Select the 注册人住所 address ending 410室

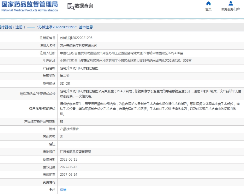pyautogui.click(x=122, y=53)
